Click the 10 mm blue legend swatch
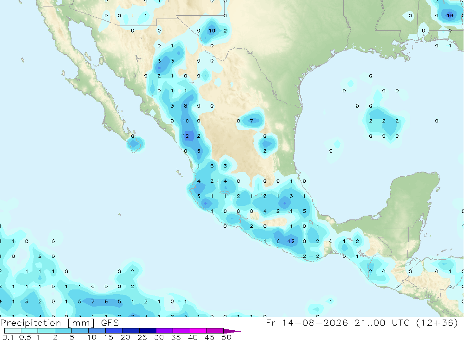This screenshot has height=340, width=464. tap(97, 331)
